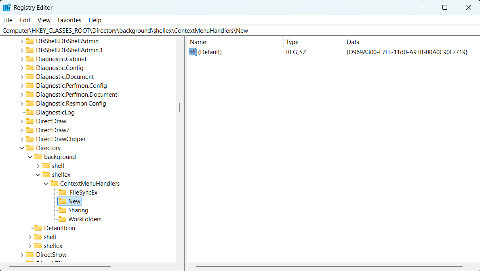Open the Edit menu
Screen dimensions: 480x271
pyautogui.click(x=25, y=20)
